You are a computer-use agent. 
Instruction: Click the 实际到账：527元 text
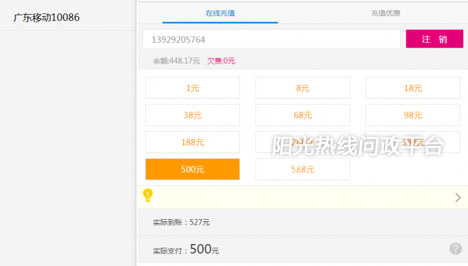[181, 222]
